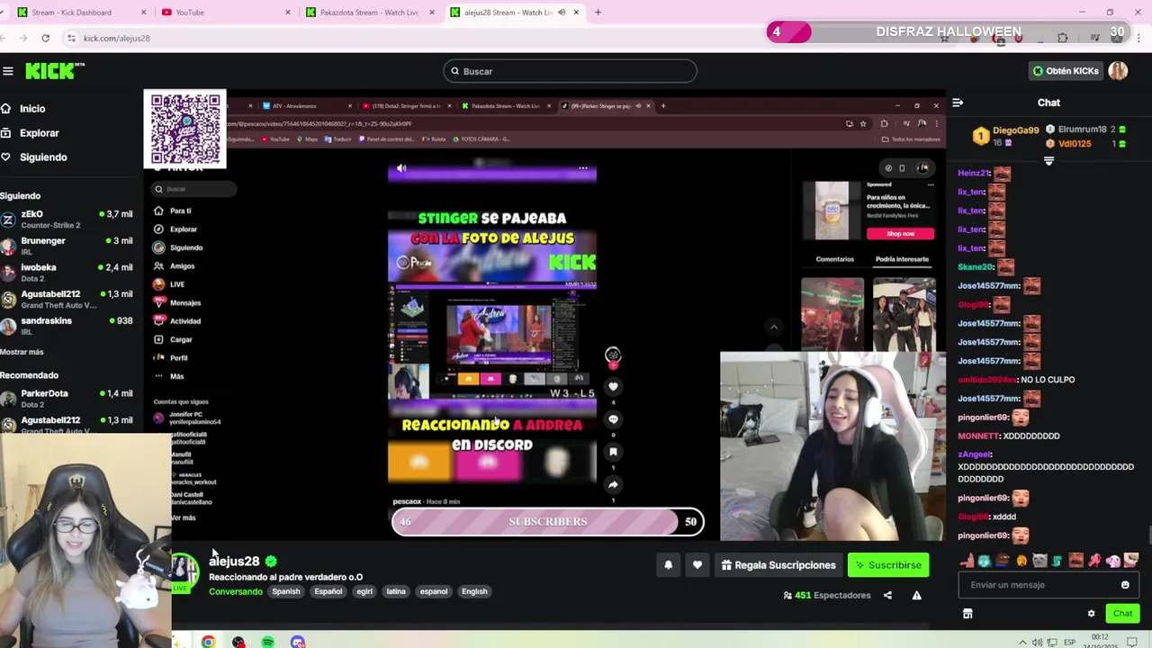1152x648 pixels.
Task: Go to Inicio in the Kick sidebar
Action: click(x=32, y=109)
